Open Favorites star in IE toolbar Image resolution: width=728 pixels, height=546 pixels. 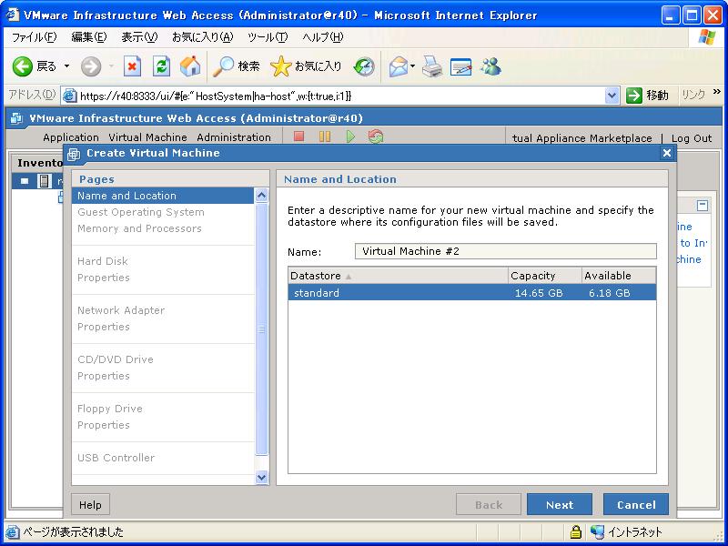(x=280, y=66)
